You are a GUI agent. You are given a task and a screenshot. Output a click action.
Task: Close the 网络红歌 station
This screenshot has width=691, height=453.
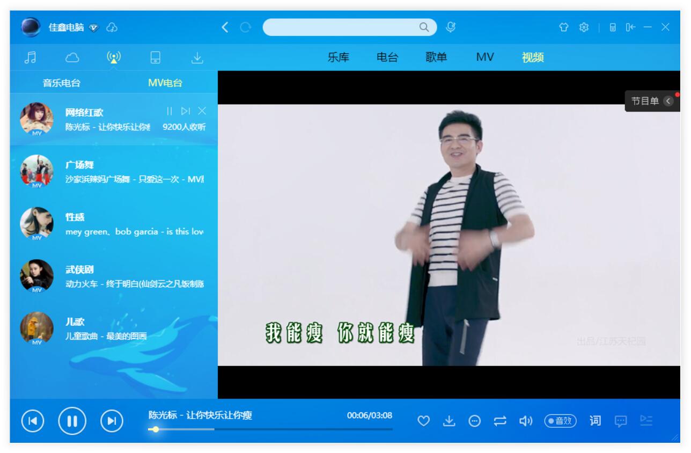[x=202, y=111]
